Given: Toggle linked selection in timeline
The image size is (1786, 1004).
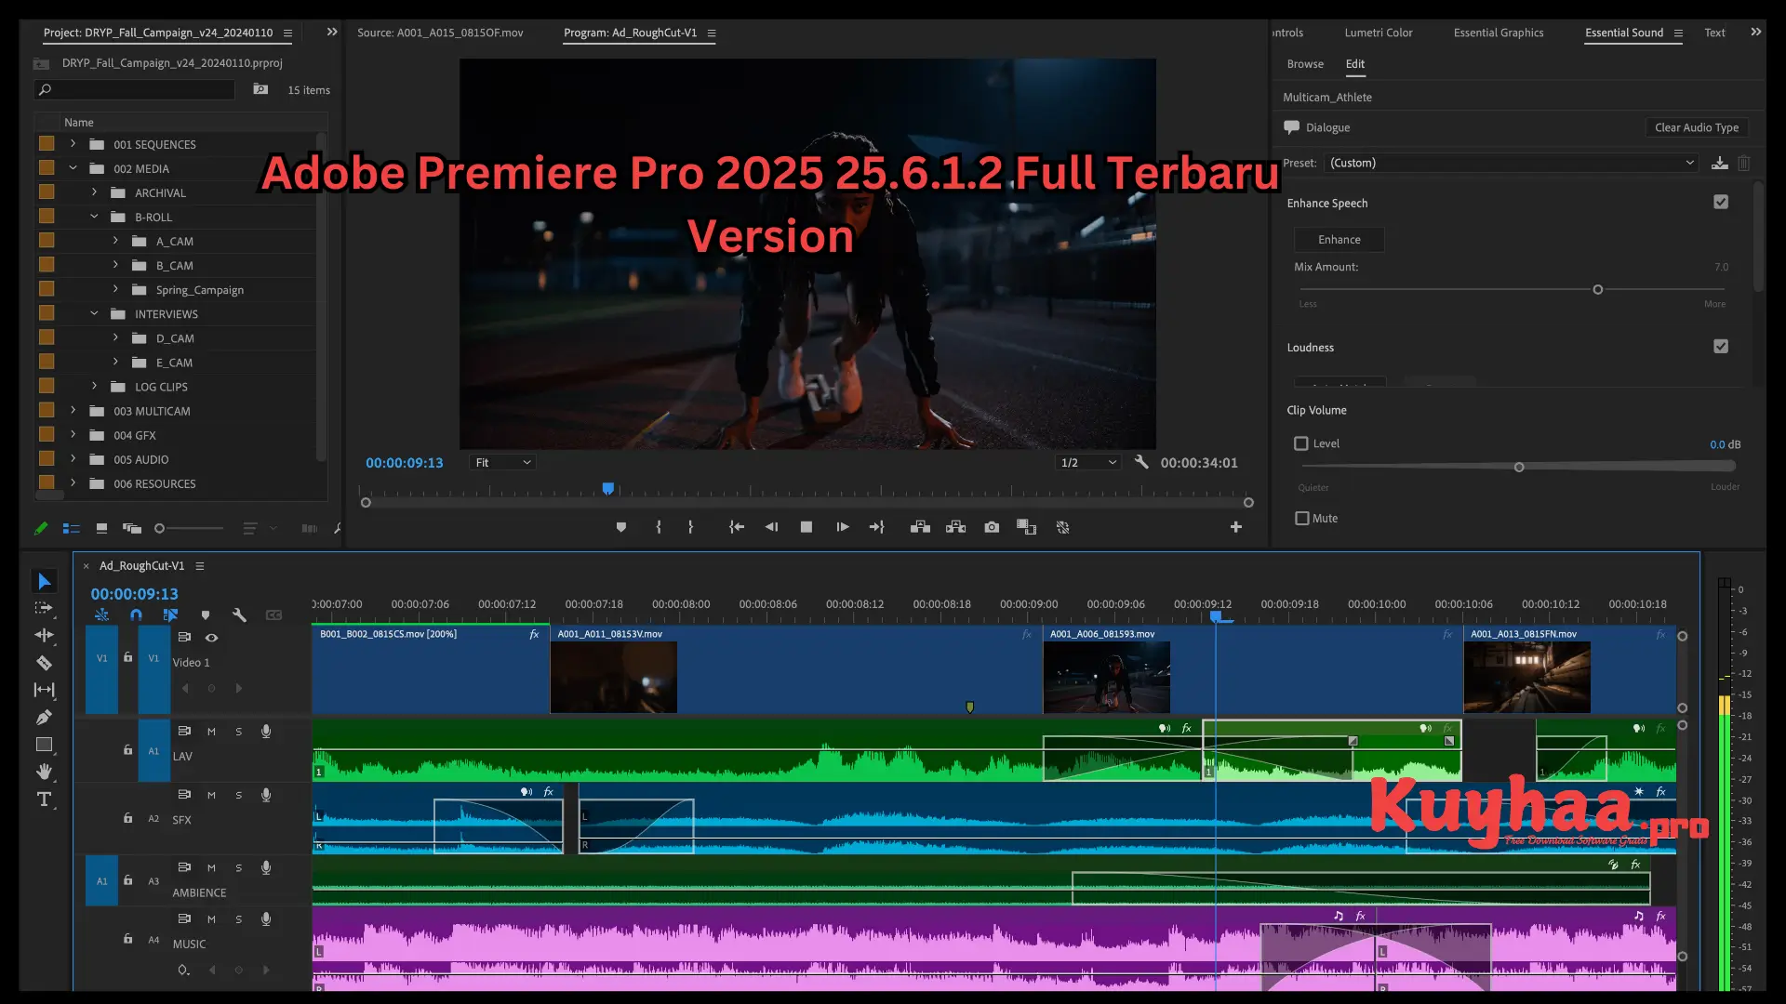Looking at the screenshot, I should pos(170,615).
